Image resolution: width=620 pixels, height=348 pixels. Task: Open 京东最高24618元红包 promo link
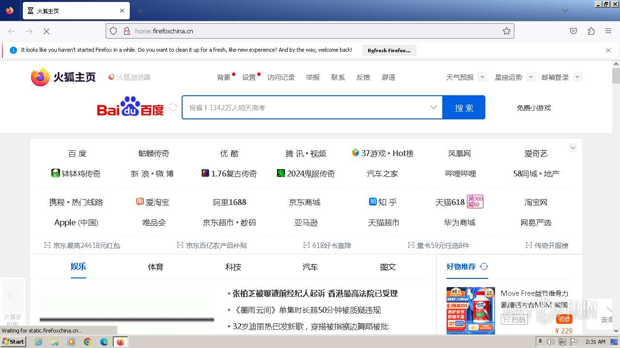(82, 246)
